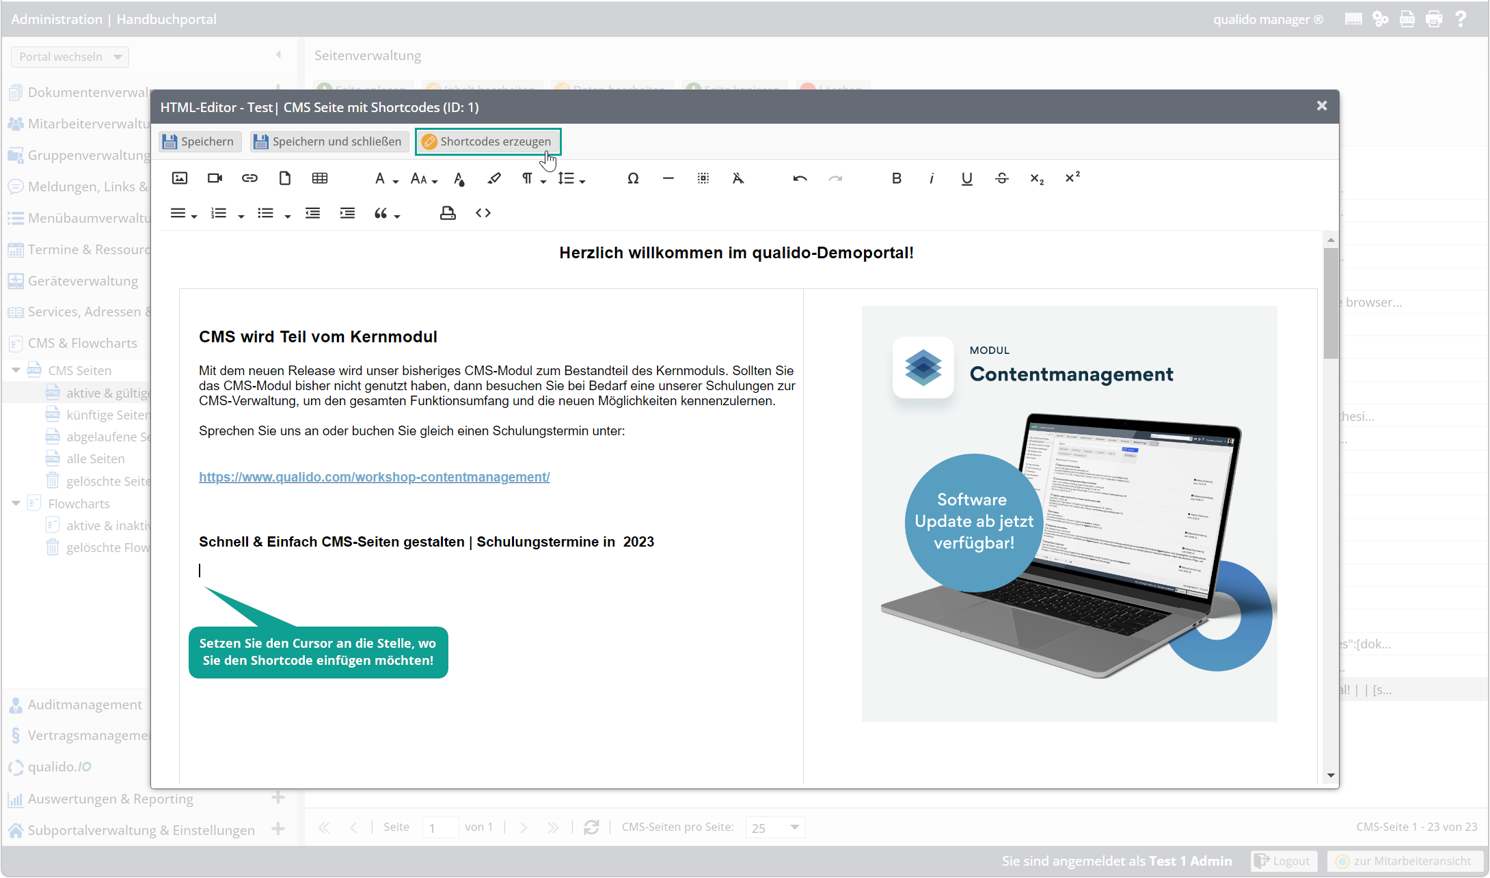Insert a table with the grid icon

pos(320,178)
